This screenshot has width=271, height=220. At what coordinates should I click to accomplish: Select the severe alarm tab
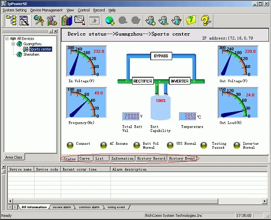[x=62, y=207]
